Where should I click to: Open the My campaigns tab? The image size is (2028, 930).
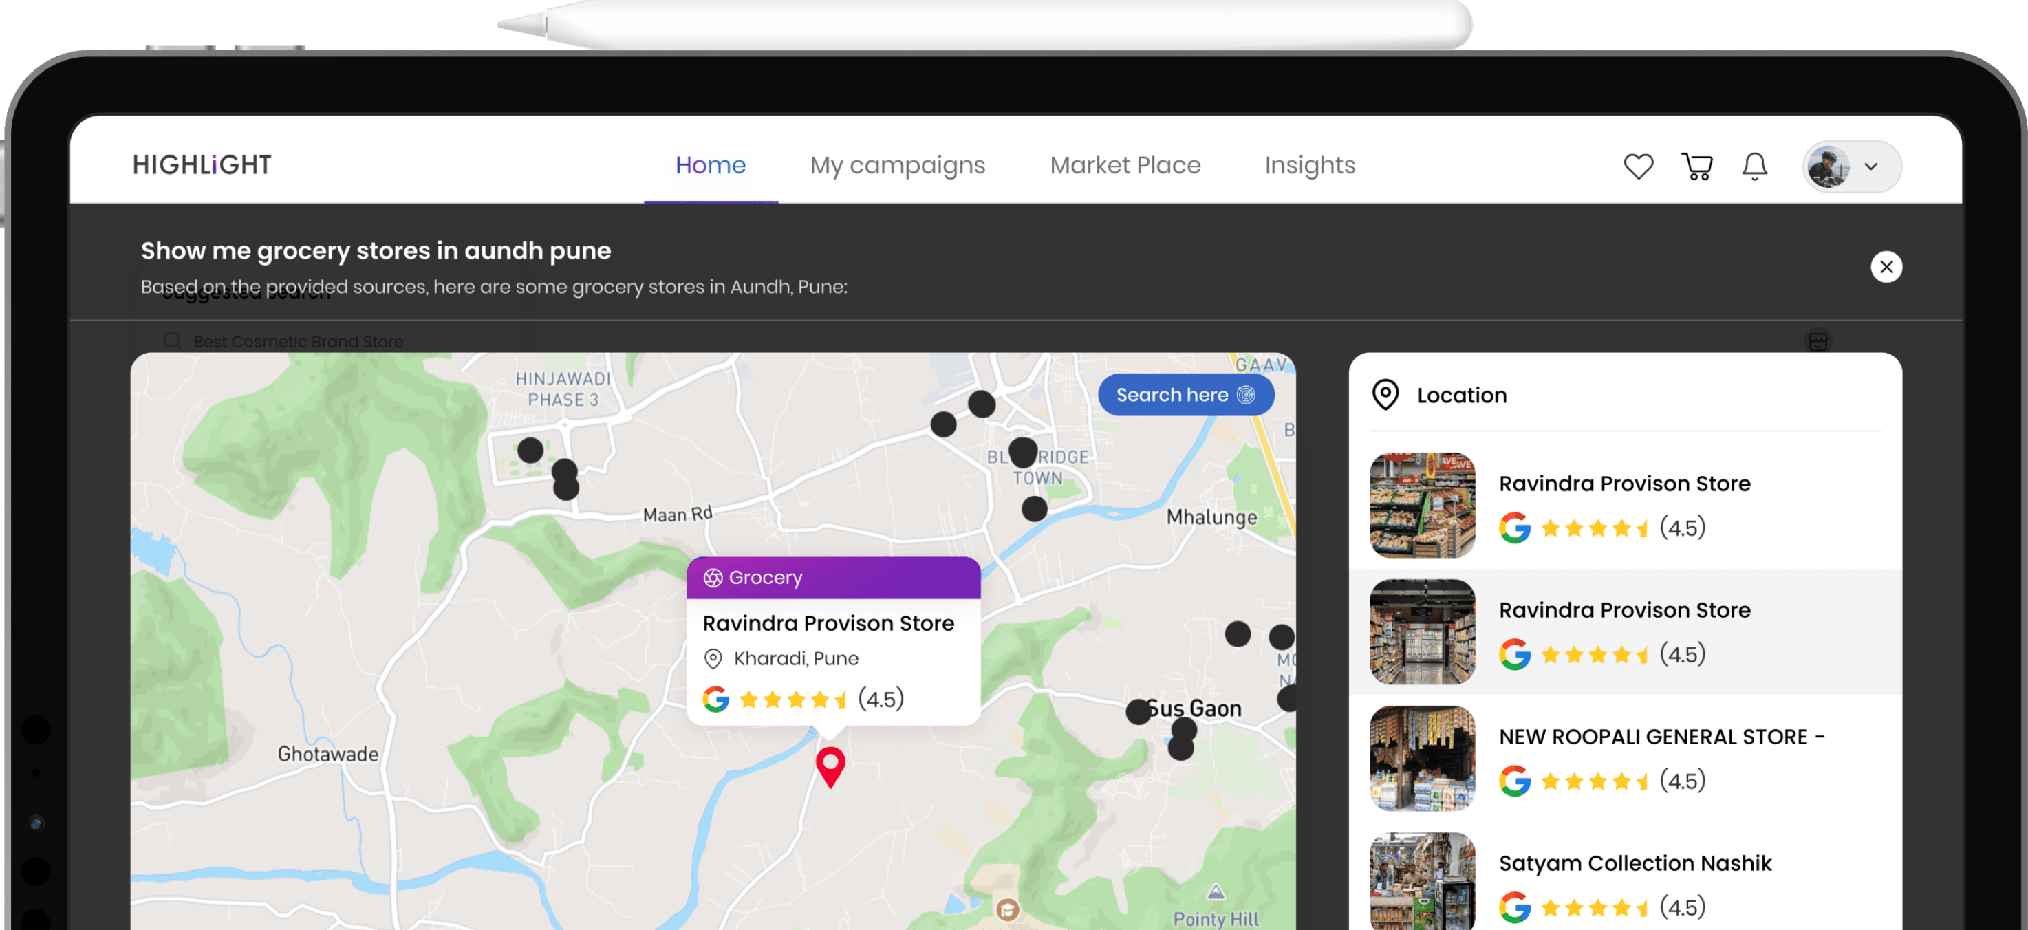(x=898, y=165)
